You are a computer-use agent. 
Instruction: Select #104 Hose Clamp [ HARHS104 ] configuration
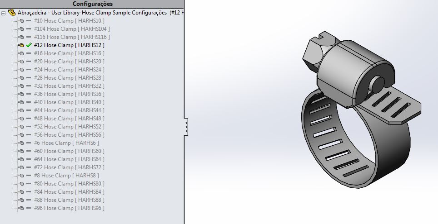[72, 29]
